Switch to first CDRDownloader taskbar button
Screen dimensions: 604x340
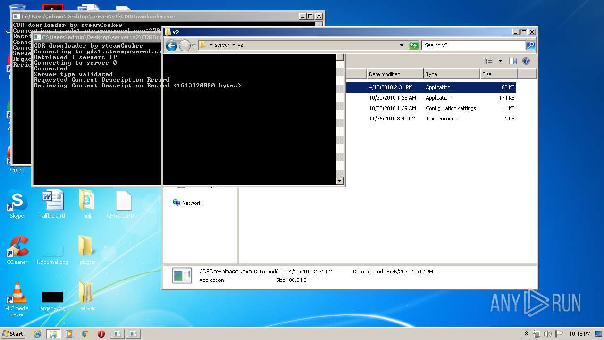point(117,334)
